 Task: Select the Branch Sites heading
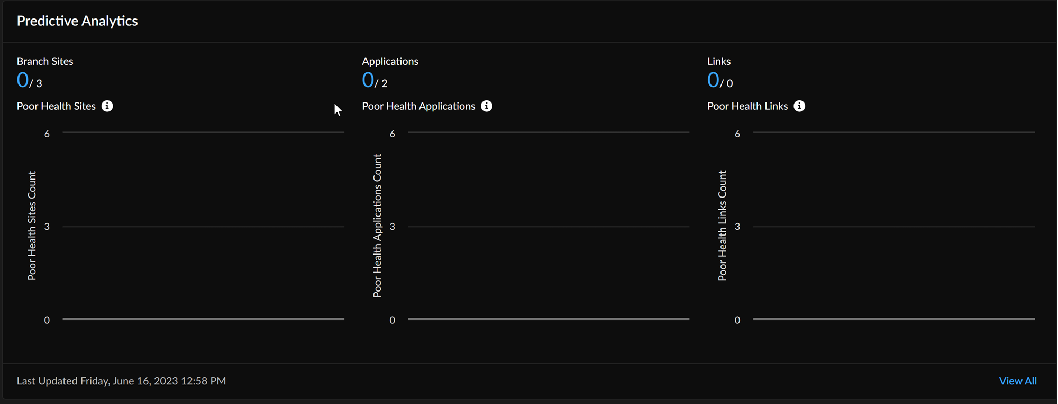pyautogui.click(x=45, y=61)
